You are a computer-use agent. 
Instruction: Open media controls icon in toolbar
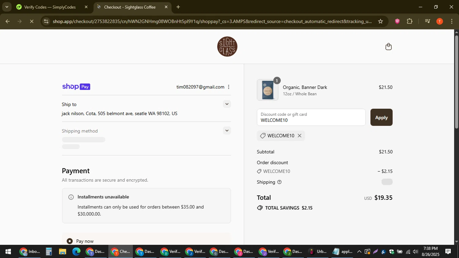(x=427, y=21)
